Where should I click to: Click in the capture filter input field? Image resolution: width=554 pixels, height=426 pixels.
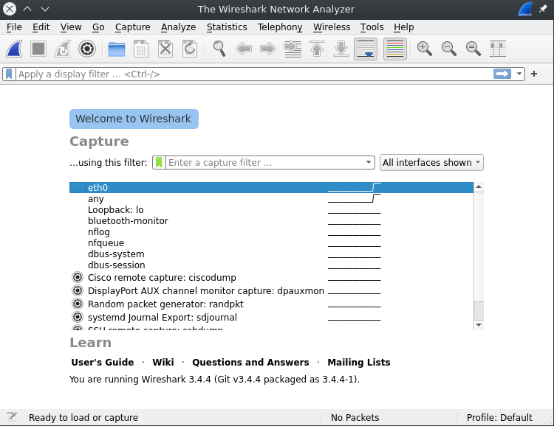265,163
